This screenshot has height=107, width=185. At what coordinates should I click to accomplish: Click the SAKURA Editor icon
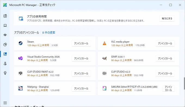pos(104,88)
